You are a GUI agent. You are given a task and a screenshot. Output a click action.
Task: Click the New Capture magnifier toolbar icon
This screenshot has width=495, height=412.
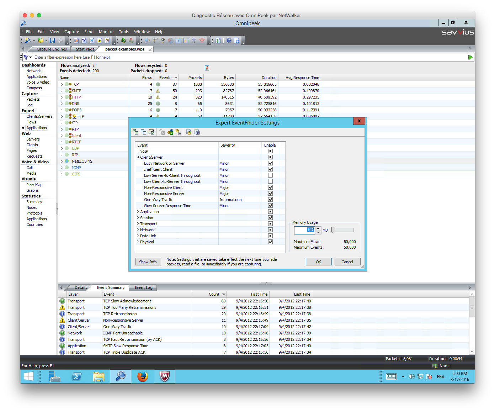click(28, 41)
